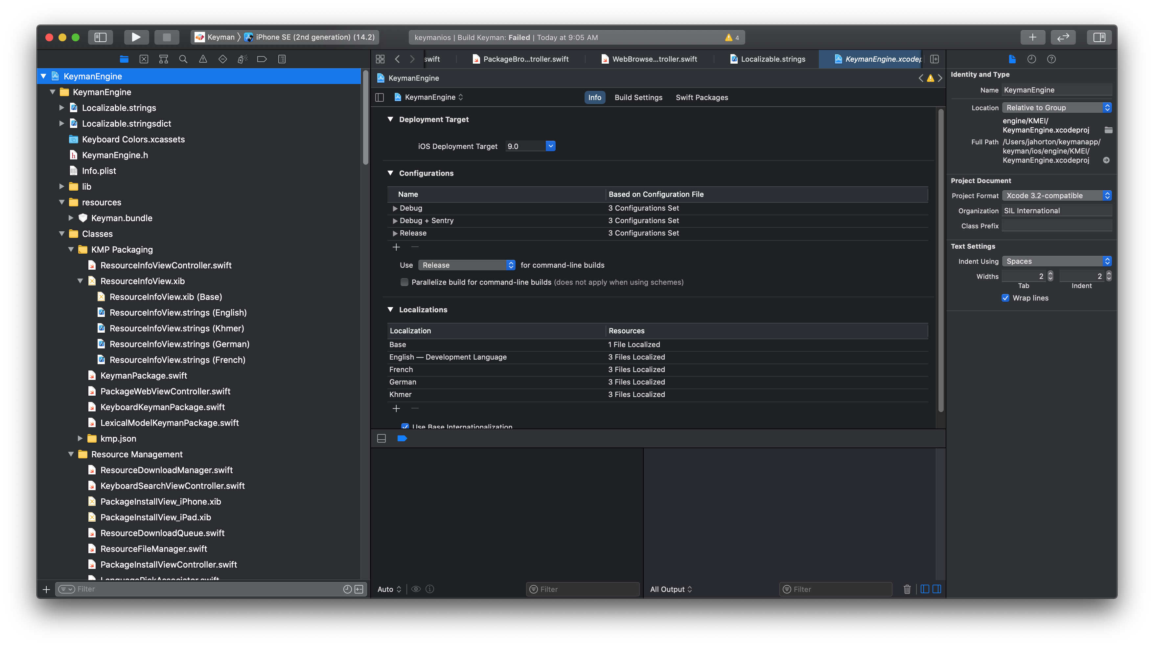Screen dimensions: 1154x647
Task: Open the Library with plus button
Action: pyautogui.click(x=1032, y=37)
